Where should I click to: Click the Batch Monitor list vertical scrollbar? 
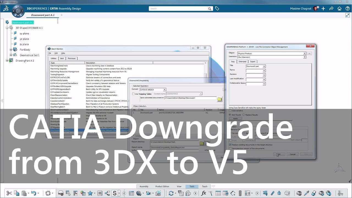(205, 70)
